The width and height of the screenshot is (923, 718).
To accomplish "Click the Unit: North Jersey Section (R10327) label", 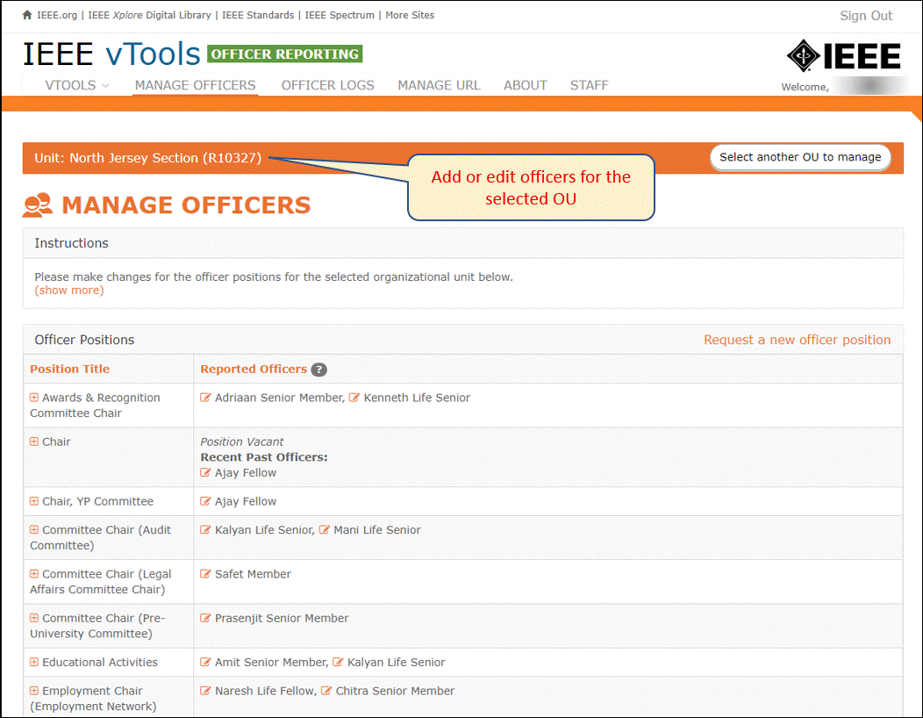I will 147,158.
